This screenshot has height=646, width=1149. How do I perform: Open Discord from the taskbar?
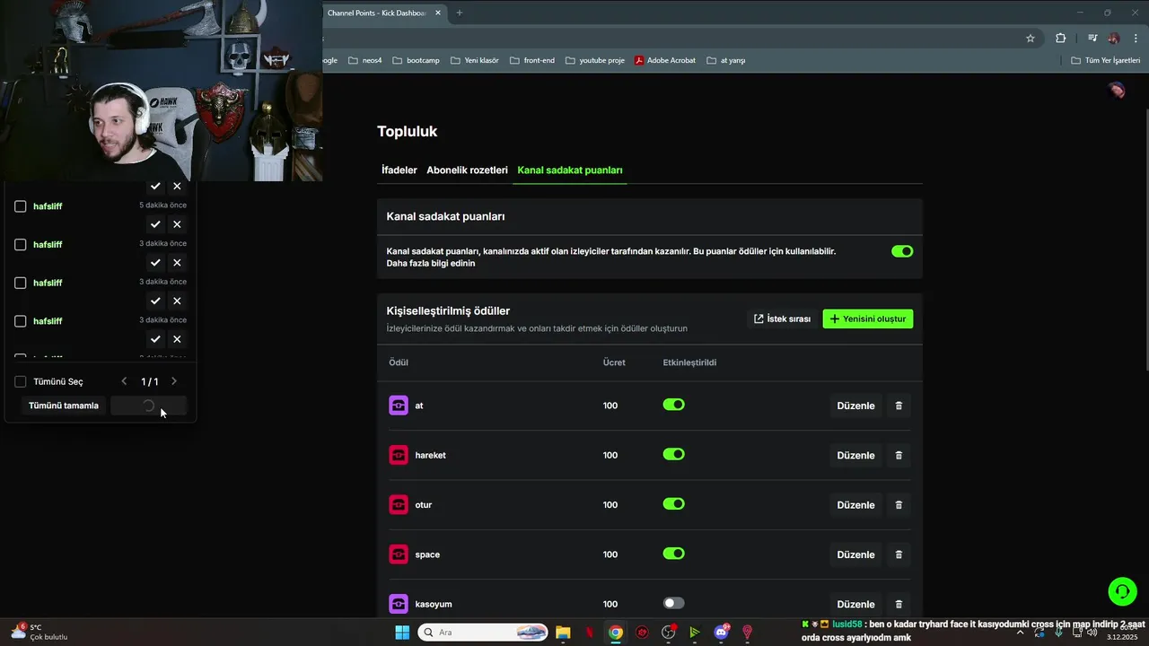(x=721, y=633)
